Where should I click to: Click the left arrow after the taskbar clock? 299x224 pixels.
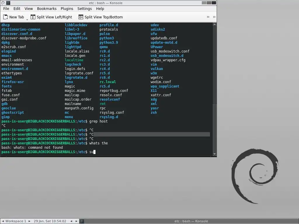point(71,221)
